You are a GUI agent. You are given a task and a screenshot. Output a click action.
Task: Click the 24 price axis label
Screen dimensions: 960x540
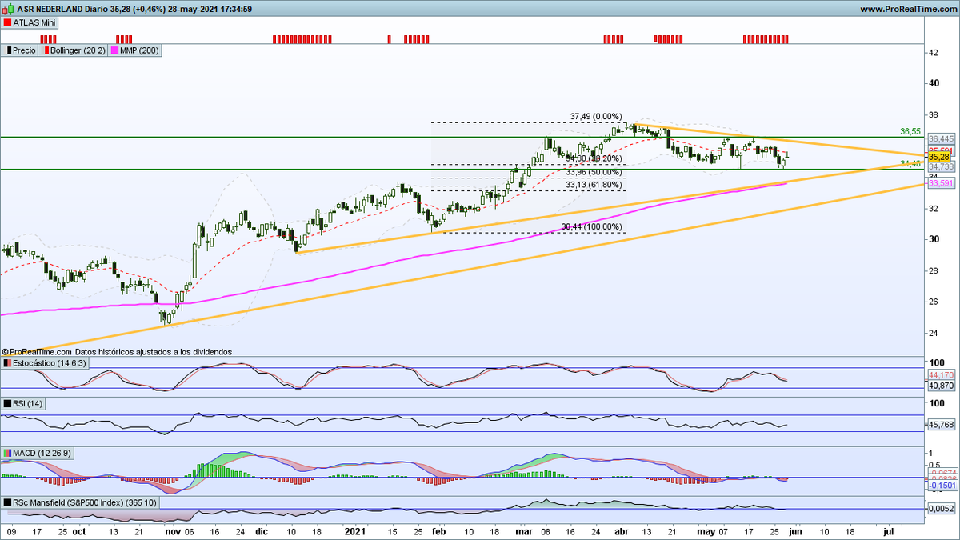(x=933, y=333)
